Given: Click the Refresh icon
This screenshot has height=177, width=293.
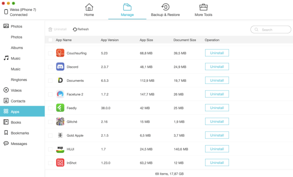Looking at the screenshot, I should click(75, 29).
